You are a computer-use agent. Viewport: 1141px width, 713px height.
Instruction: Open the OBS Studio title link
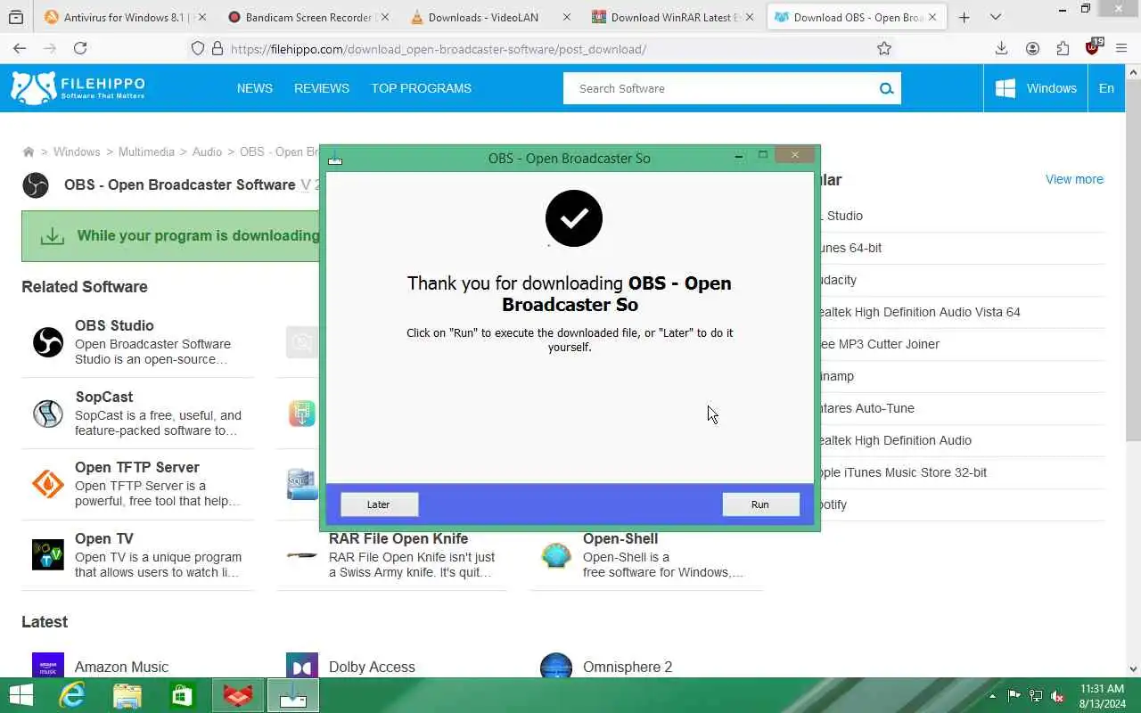(x=114, y=325)
